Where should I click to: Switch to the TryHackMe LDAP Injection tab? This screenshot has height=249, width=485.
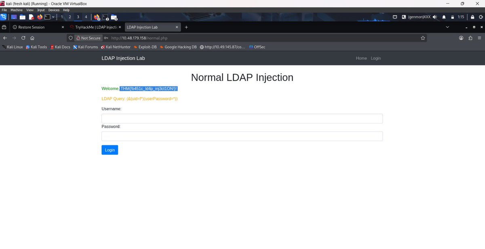coord(95,27)
